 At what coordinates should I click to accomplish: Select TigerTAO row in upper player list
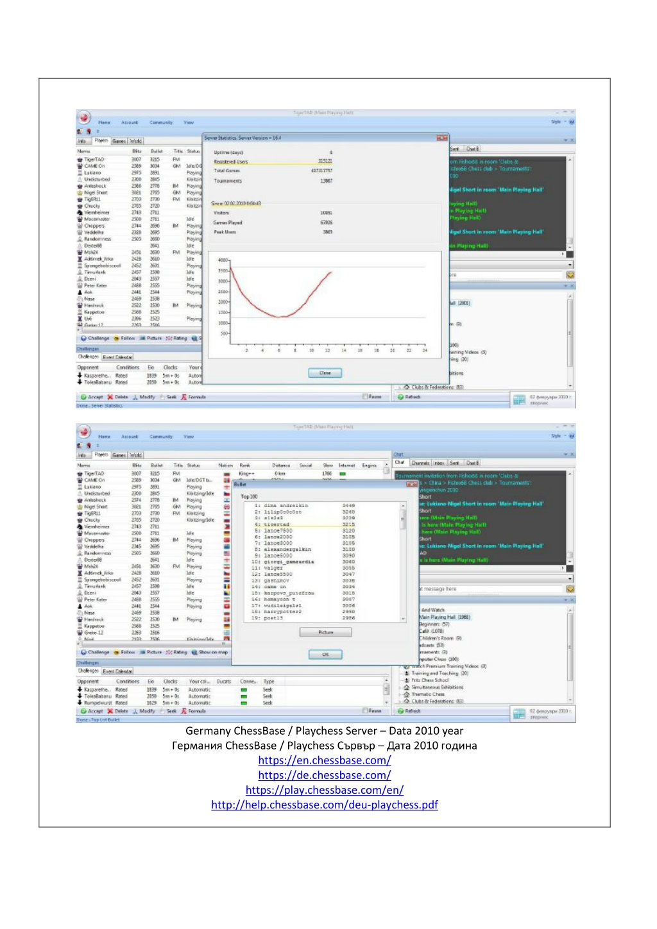(140, 160)
